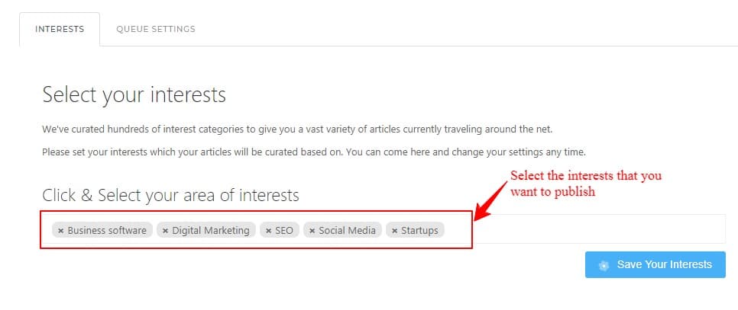This screenshot has width=738, height=310.
Task: Delete the SEO tag with its x
Action: [x=268, y=231]
